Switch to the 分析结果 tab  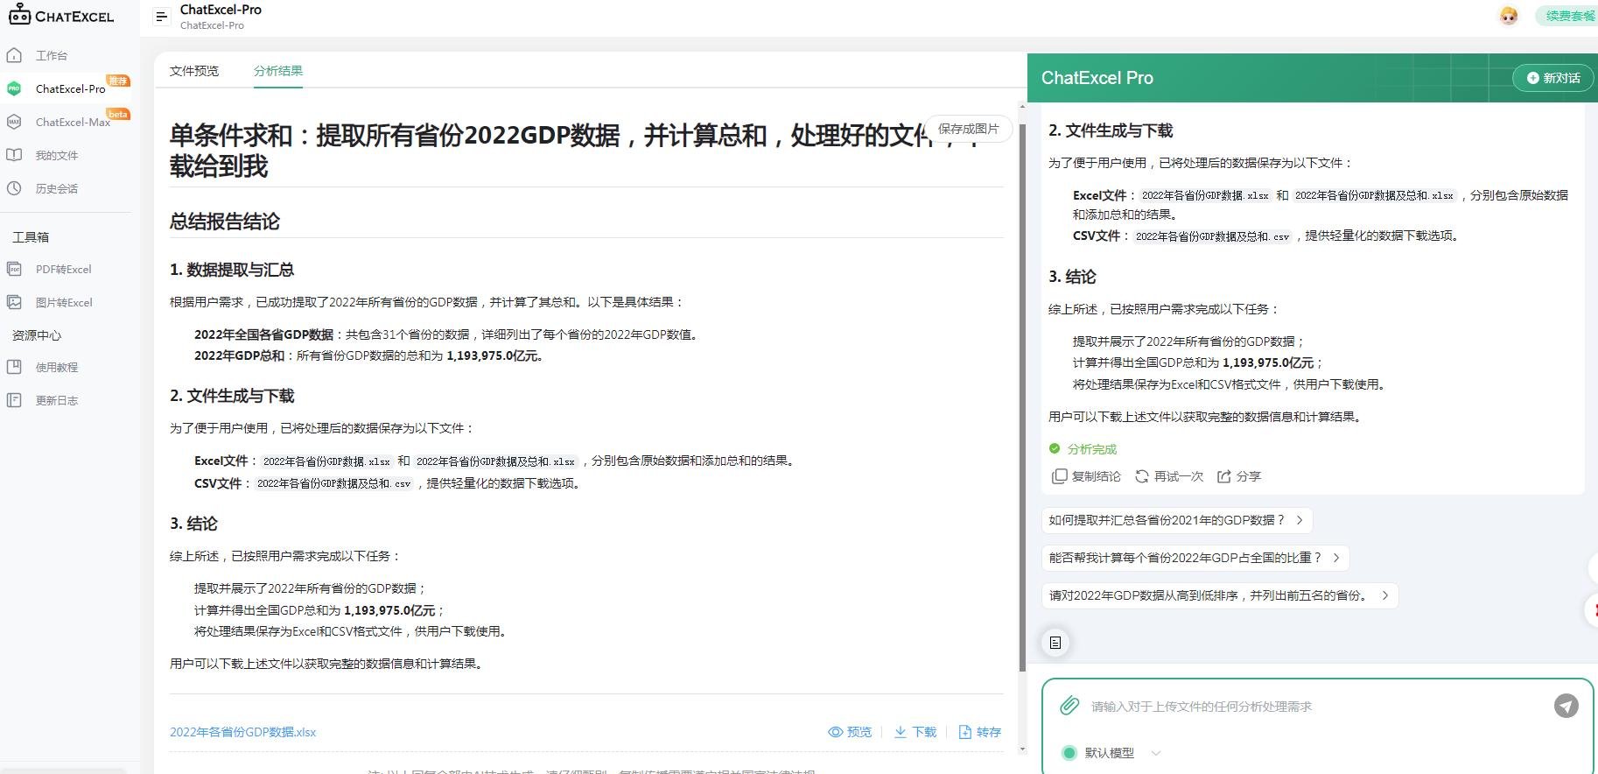[278, 71]
